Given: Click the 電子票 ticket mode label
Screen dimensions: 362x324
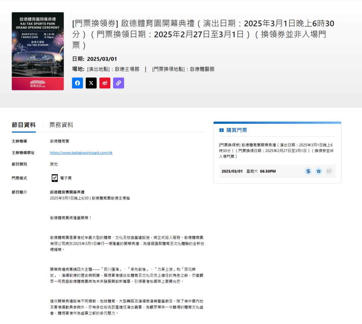Looking at the screenshot, I should pos(66,178).
